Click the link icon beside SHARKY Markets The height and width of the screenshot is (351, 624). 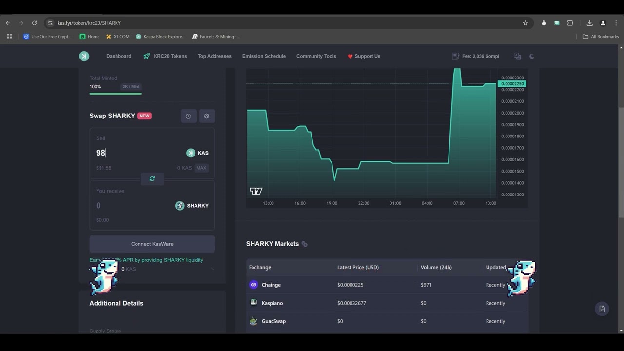click(x=304, y=244)
